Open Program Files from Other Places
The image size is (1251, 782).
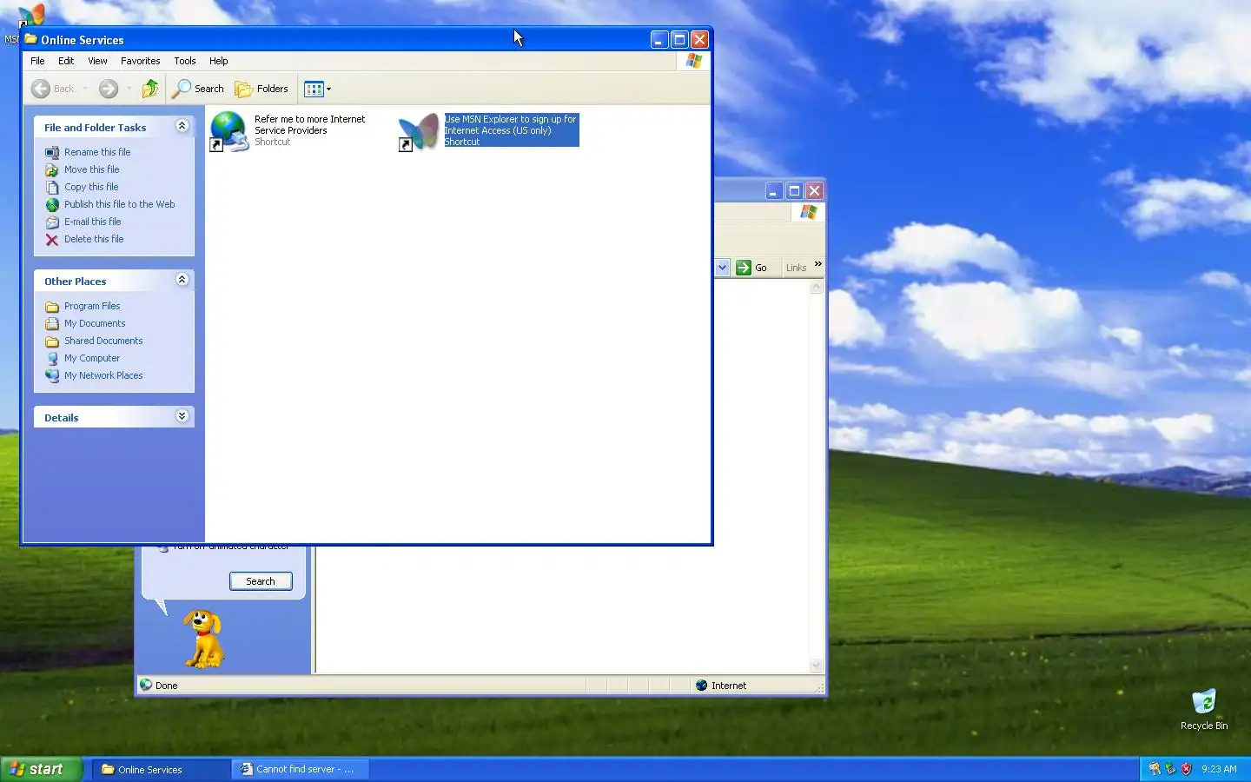click(x=92, y=306)
